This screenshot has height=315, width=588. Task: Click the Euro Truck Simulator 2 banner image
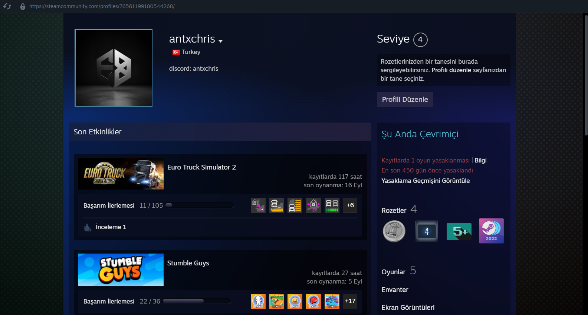click(x=121, y=174)
